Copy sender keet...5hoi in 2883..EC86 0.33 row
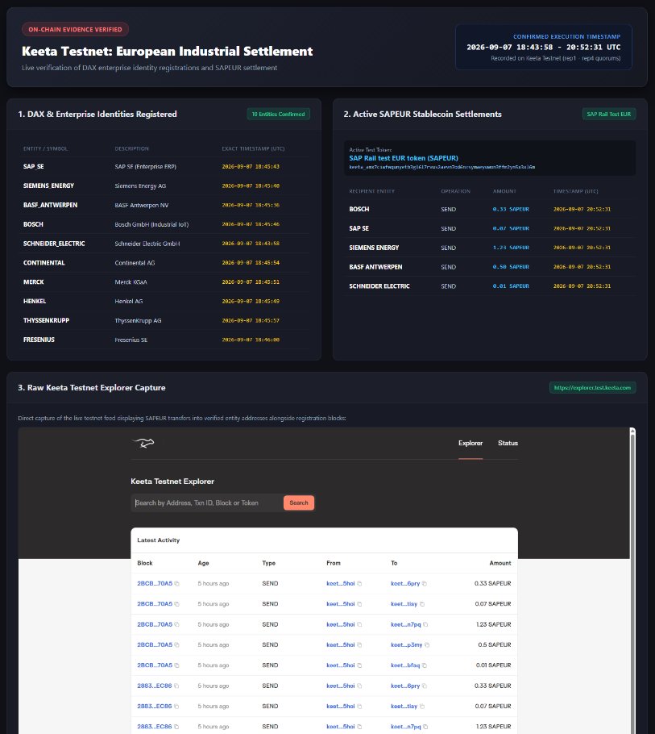 [359, 686]
